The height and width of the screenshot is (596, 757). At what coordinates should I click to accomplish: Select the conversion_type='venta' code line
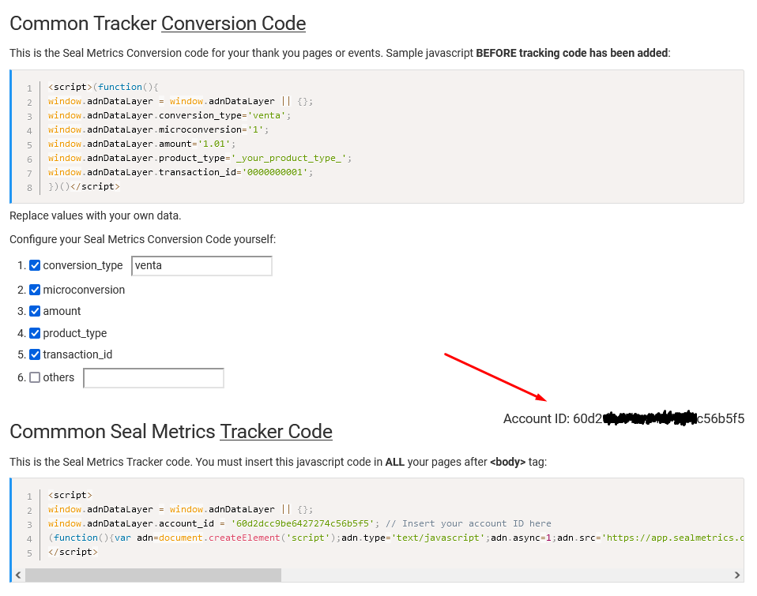169,115
